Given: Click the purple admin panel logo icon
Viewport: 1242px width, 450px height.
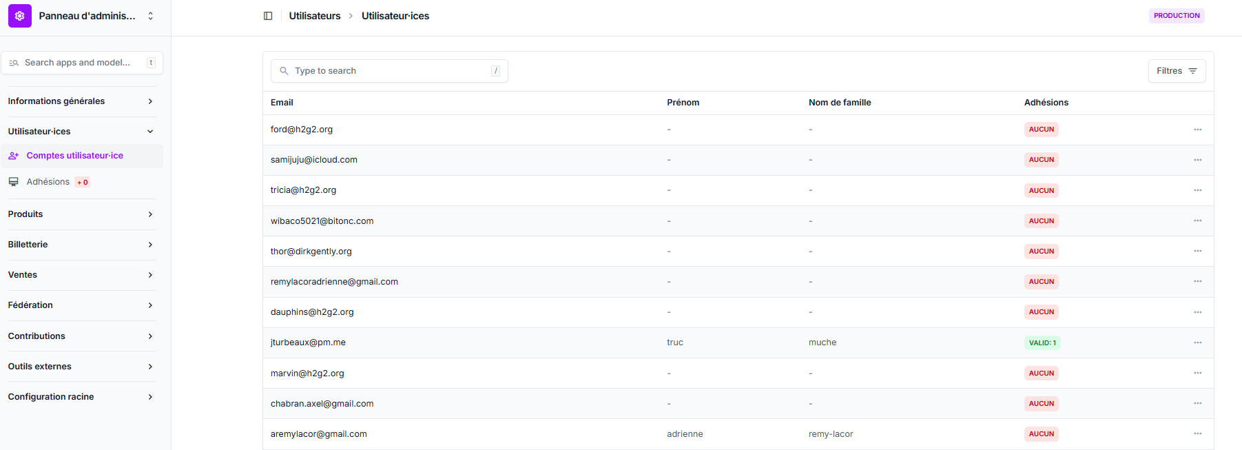Looking at the screenshot, I should [x=20, y=16].
